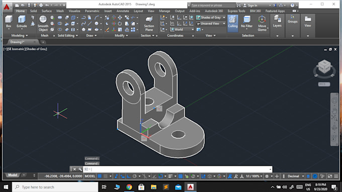Open Google Chrome from the taskbar
This screenshot has width=342, height=192.
click(x=129, y=187)
